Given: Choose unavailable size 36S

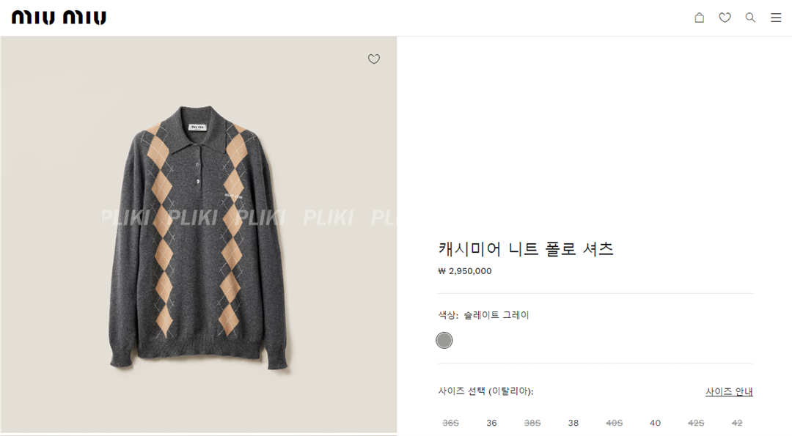Looking at the screenshot, I should [x=450, y=423].
